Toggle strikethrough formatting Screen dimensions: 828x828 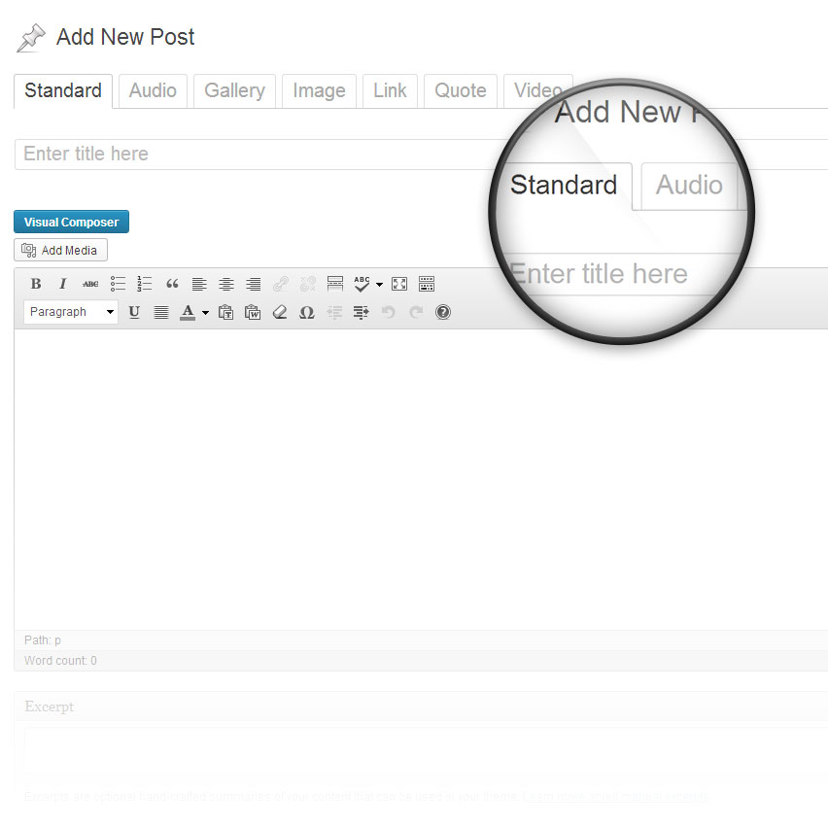pyautogui.click(x=90, y=284)
